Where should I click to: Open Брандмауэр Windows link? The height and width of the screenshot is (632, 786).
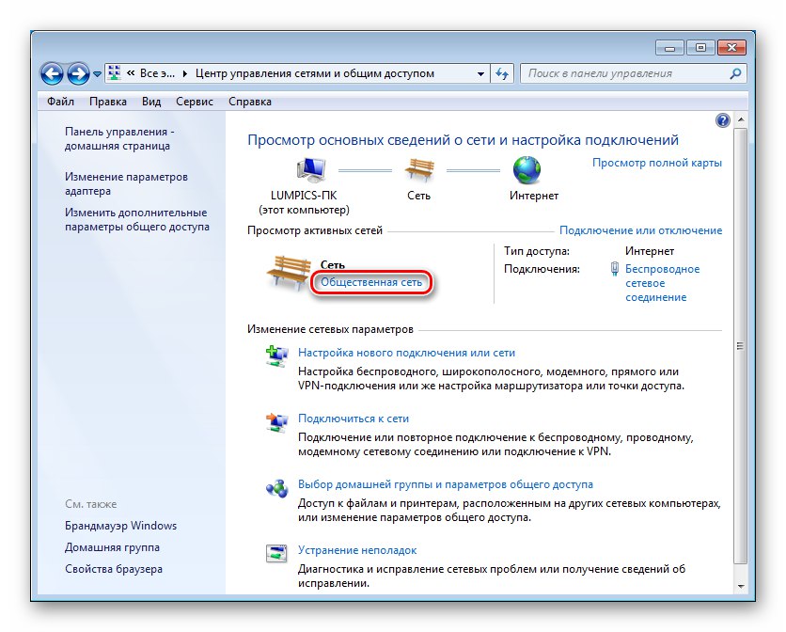coord(120,526)
